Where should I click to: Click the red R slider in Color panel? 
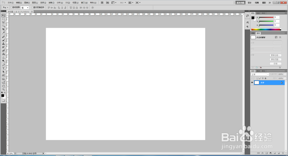coord(266,17)
